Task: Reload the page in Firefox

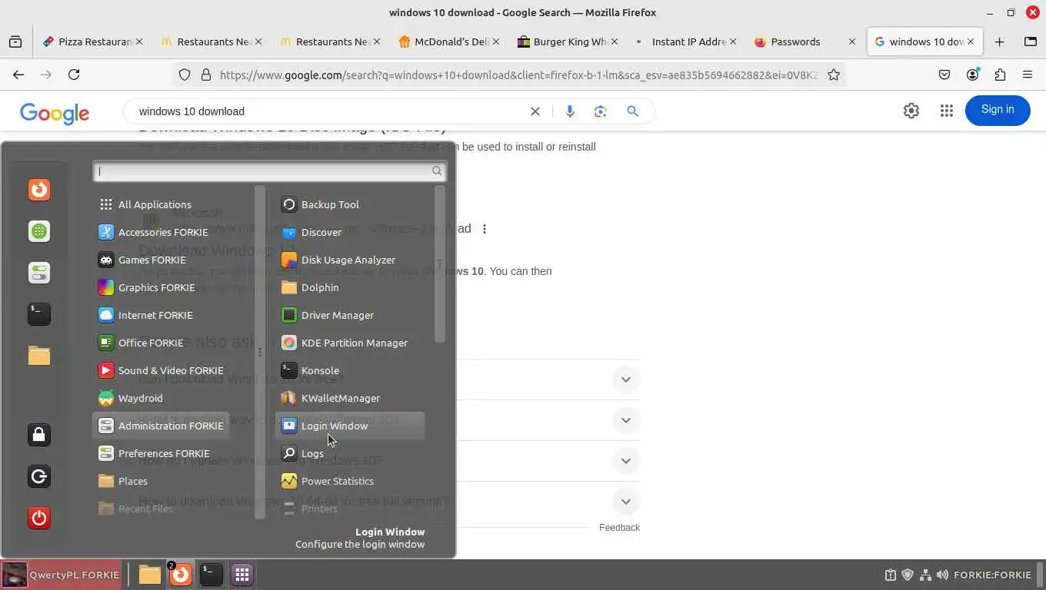Action: pos(74,75)
